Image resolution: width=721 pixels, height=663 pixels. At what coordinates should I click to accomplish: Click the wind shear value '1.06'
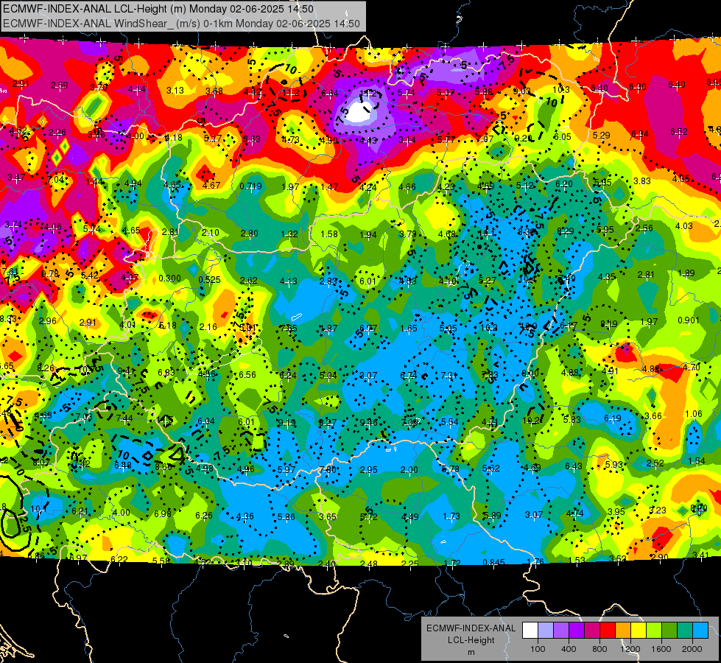pyautogui.click(x=694, y=414)
